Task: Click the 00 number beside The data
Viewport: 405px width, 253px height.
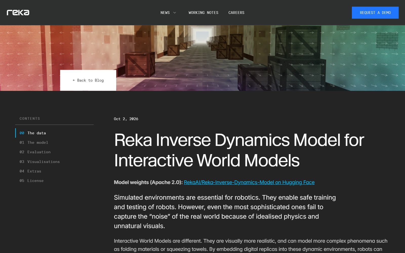Action: 22,133
